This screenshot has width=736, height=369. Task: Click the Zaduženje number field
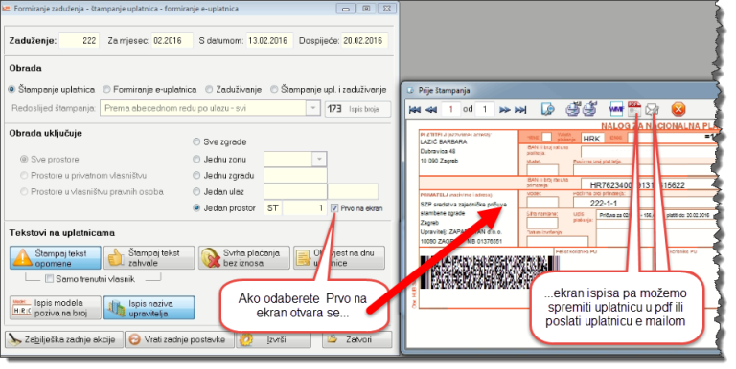(x=80, y=41)
